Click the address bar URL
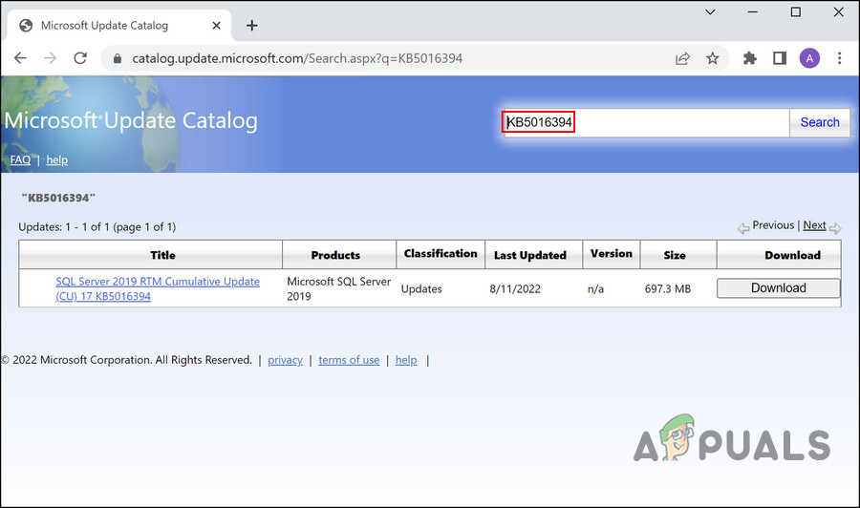 (x=297, y=58)
